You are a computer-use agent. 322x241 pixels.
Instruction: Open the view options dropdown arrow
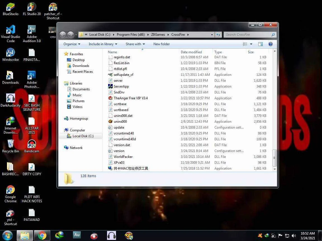click(x=251, y=44)
